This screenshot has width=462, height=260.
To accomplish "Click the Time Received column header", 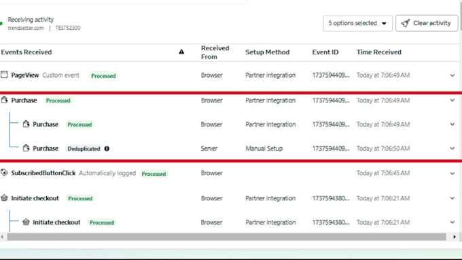I will coord(378,52).
